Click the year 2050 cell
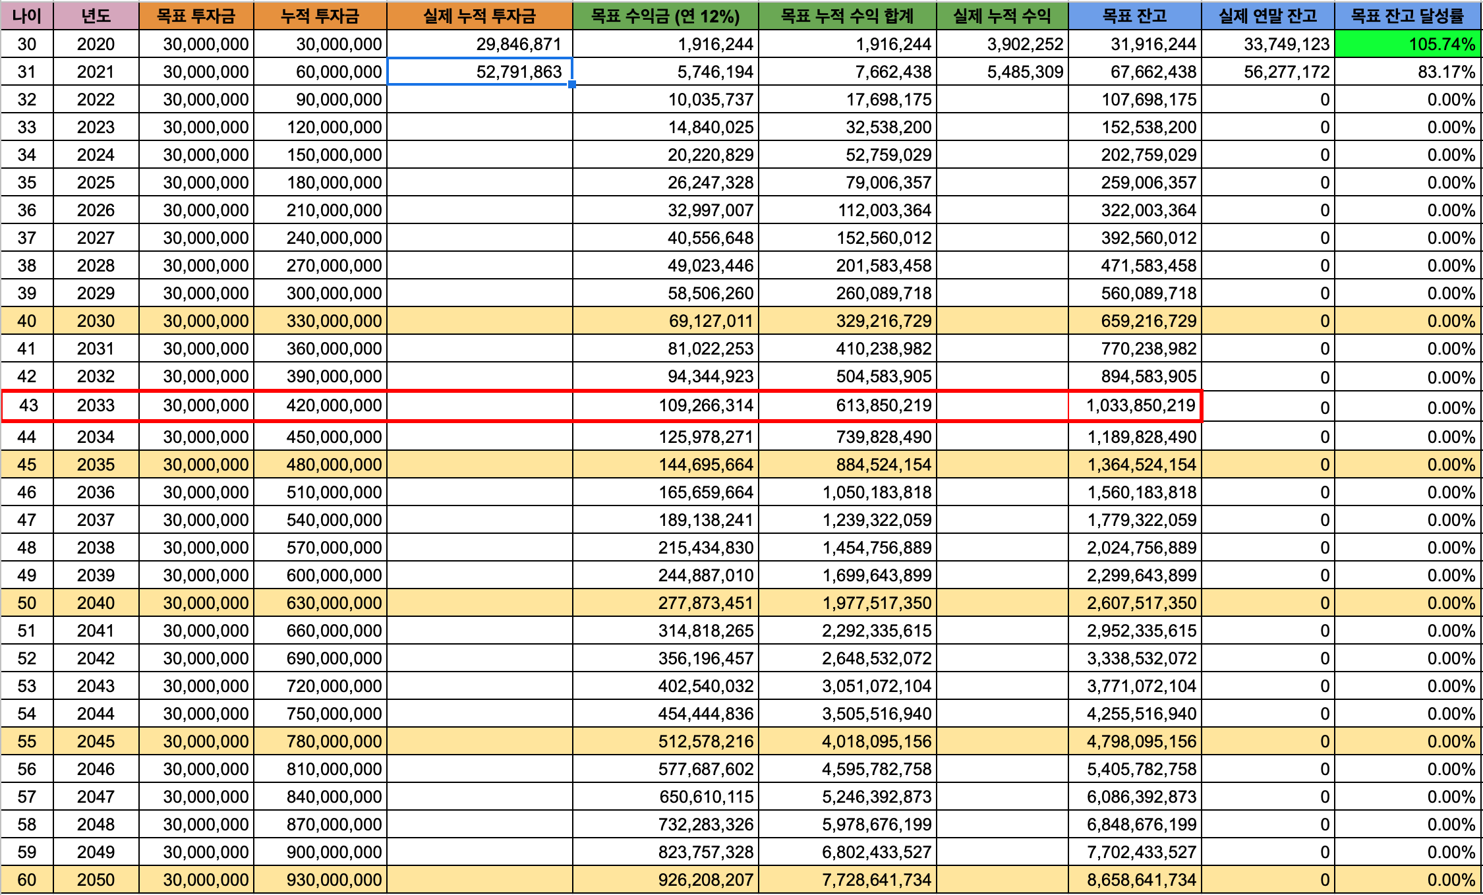 tap(96, 880)
